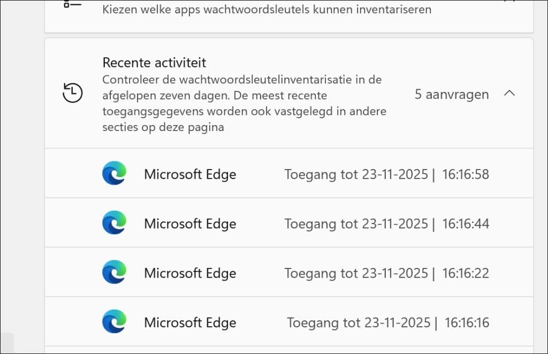Select the Microsoft Edge label in the second row

(189, 223)
